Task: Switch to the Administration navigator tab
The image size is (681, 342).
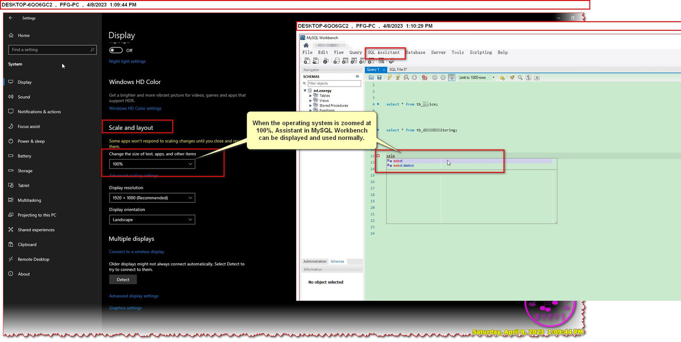Action: pyautogui.click(x=315, y=261)
